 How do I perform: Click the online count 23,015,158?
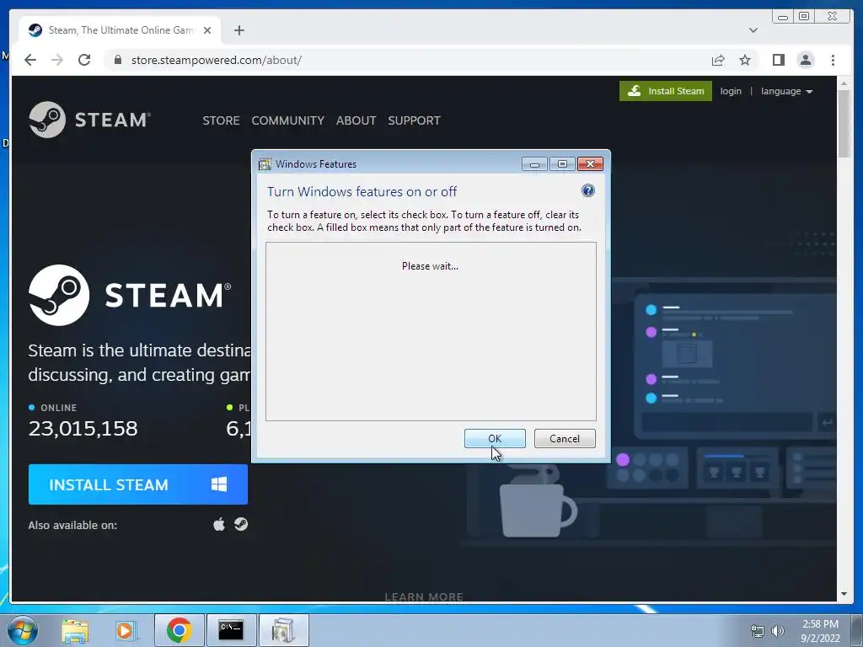(x=83, y=429)
